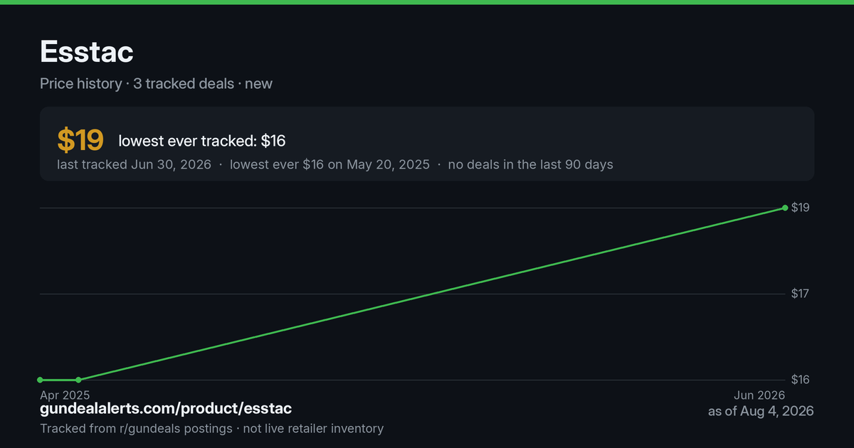Click 'Tracked from r/gundeals postings' footnote
The image size is (854, 448).
tap(136, 428)
